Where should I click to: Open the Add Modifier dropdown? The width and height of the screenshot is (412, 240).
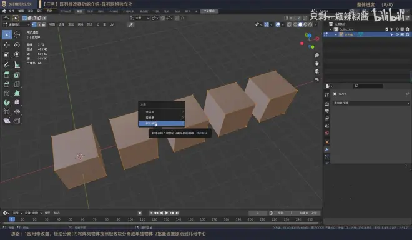pos(371,103)
